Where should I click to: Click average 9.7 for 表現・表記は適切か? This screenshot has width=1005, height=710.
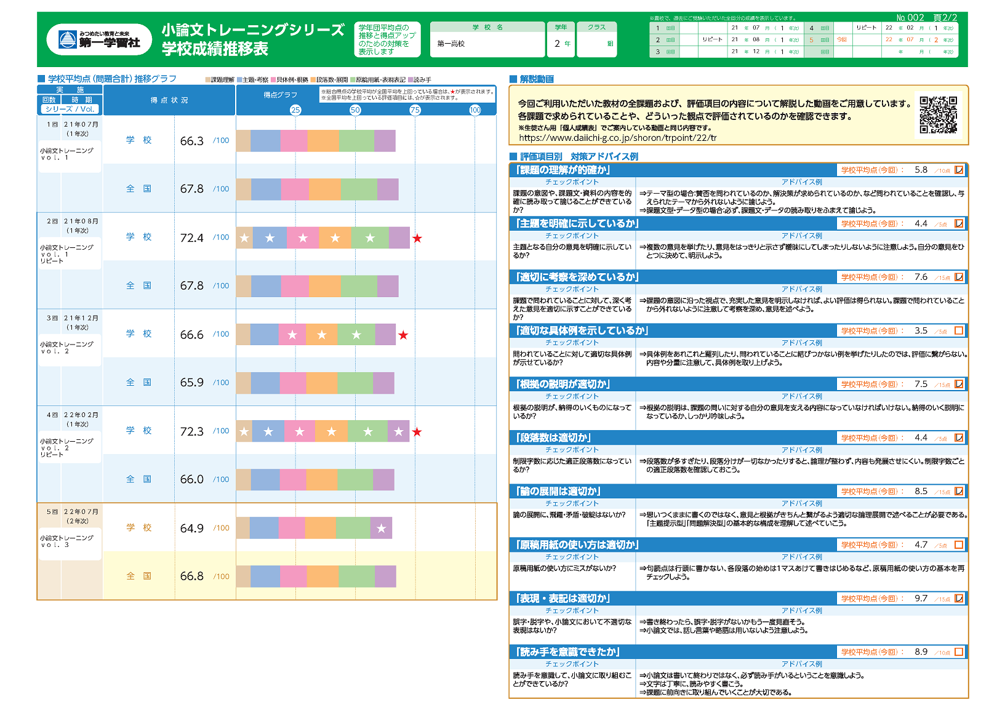(921, 598)
